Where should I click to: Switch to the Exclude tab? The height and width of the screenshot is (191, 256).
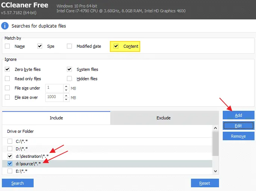coord(163,118)
